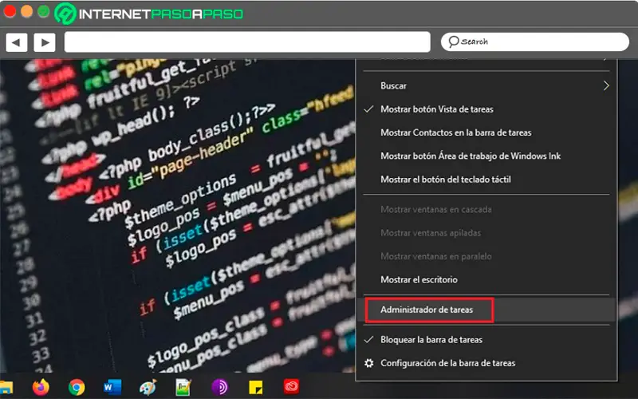Open Configuración de la barra de tareas
The image size is (638, 399).
pyautogui.click(x=486, y=363)
